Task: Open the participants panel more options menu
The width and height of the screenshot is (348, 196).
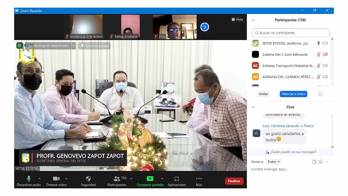Action: pos(320,94)
